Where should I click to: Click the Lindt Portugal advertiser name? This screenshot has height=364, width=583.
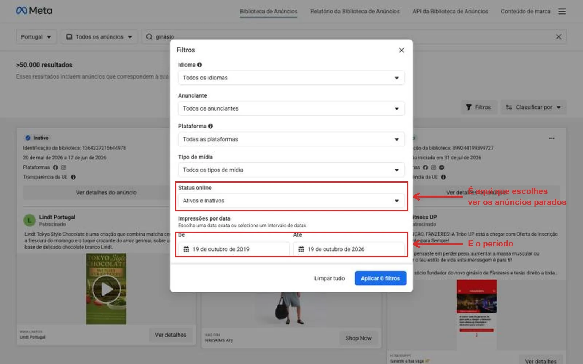tap(57, 217)
